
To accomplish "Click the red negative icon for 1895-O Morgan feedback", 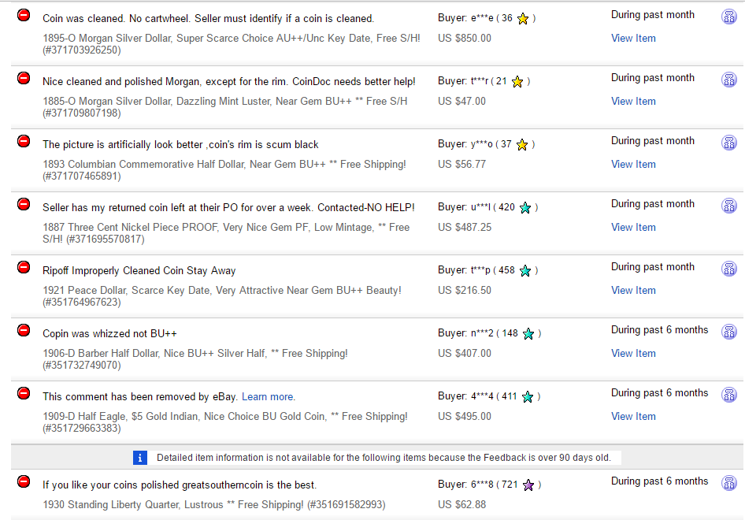I will (24, 15).
